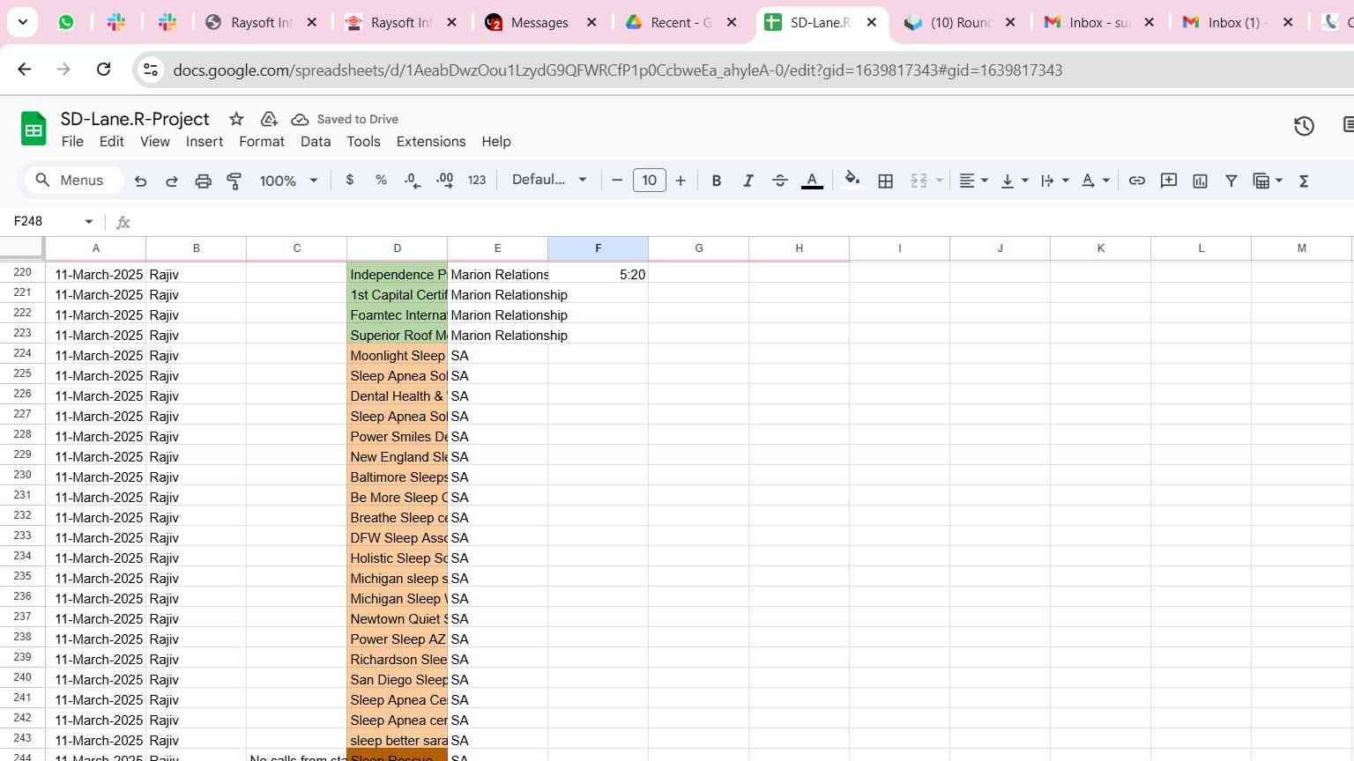The image size is (1354, 761).
Task: Select cell containing 5:20
Action: 598,275
